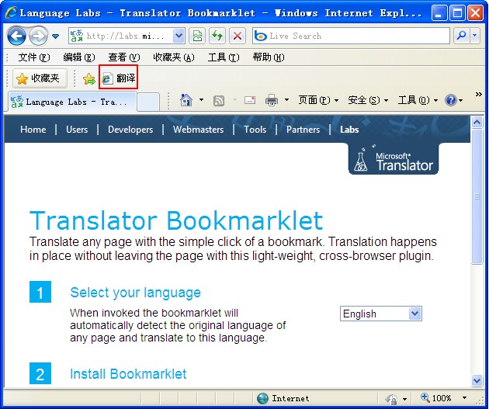Open the recent pages dropdown arrow
This screenshot has width=489, height=409.
(x=56, y=36)
